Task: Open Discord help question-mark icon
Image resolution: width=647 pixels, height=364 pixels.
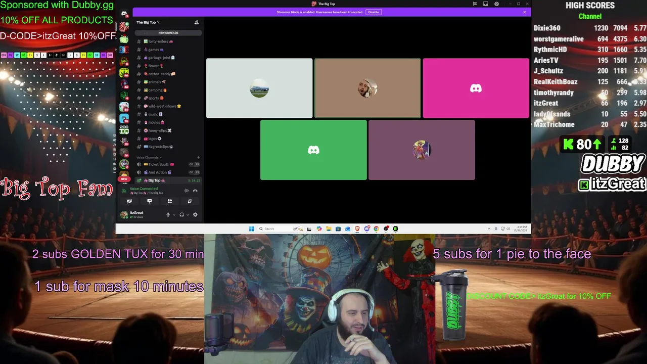Action: coord(497,4)
